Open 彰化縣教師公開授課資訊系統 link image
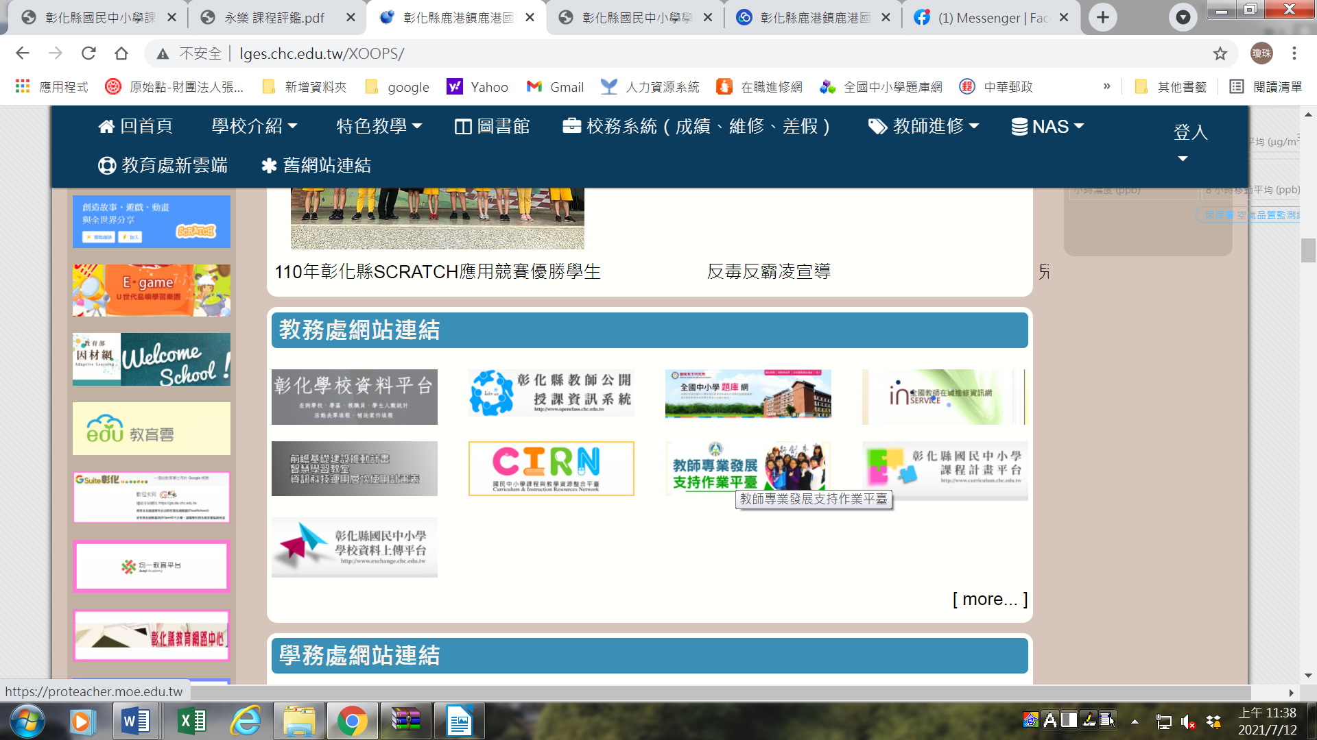 point(551,393)
